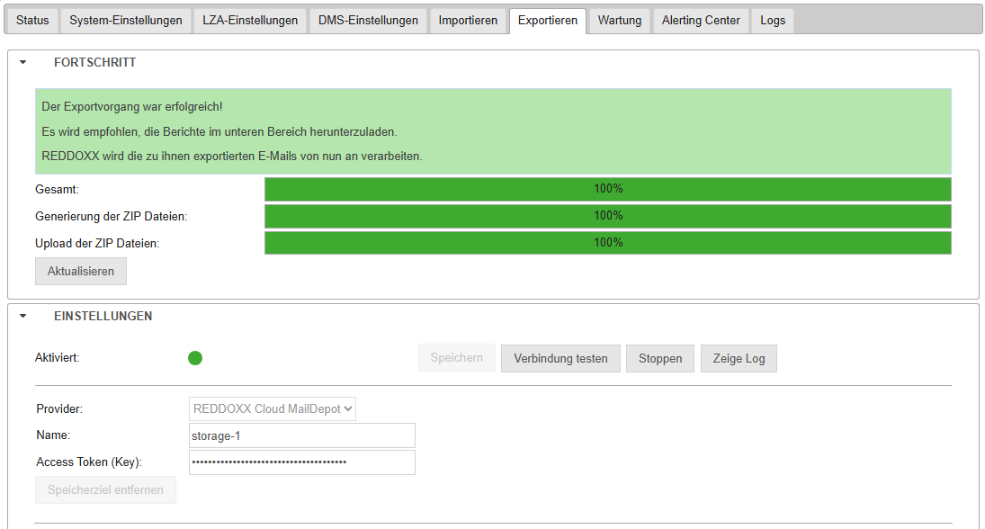Open the Logs tab
This screenshot has width=985, height=529.
[x=773, y=21]
